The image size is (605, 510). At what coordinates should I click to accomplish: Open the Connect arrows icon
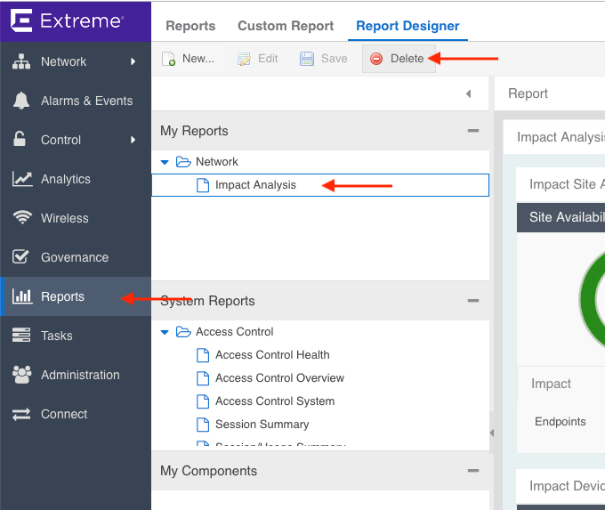click(x=21, y=414)
